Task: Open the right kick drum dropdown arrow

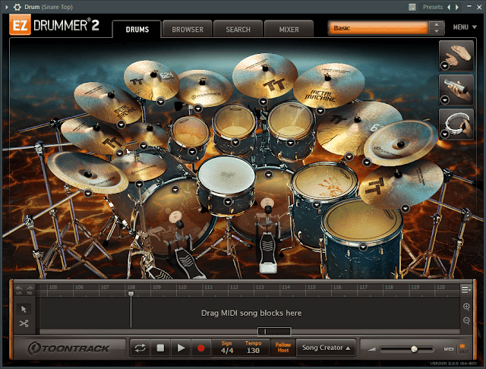Action: point(268,175)
